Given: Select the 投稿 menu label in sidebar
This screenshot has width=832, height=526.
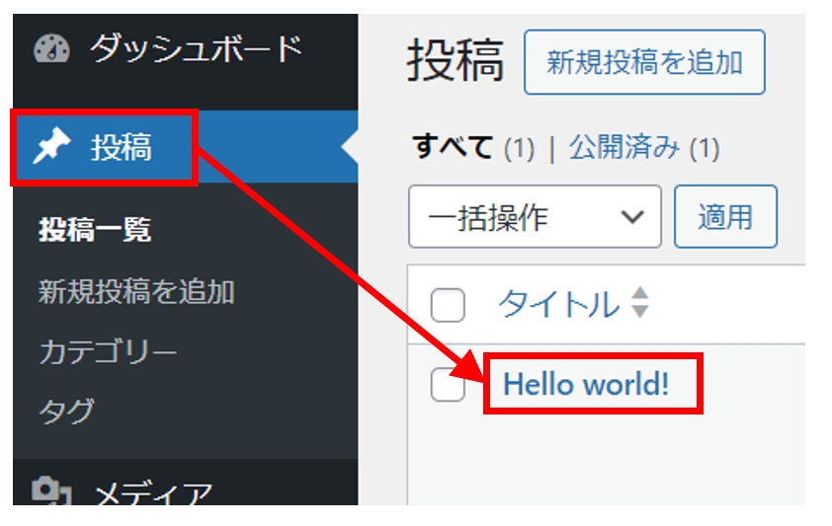Looking at the screenshot, I should point(122,148).
